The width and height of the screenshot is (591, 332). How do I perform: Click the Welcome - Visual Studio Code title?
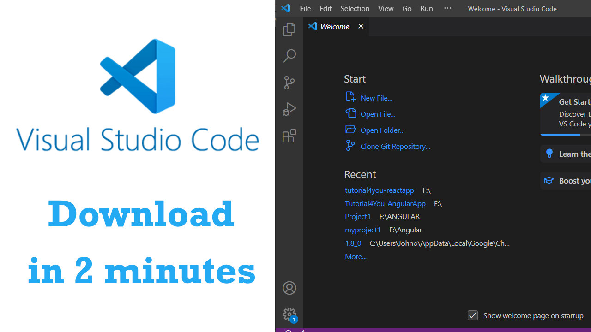pos(512,8)
